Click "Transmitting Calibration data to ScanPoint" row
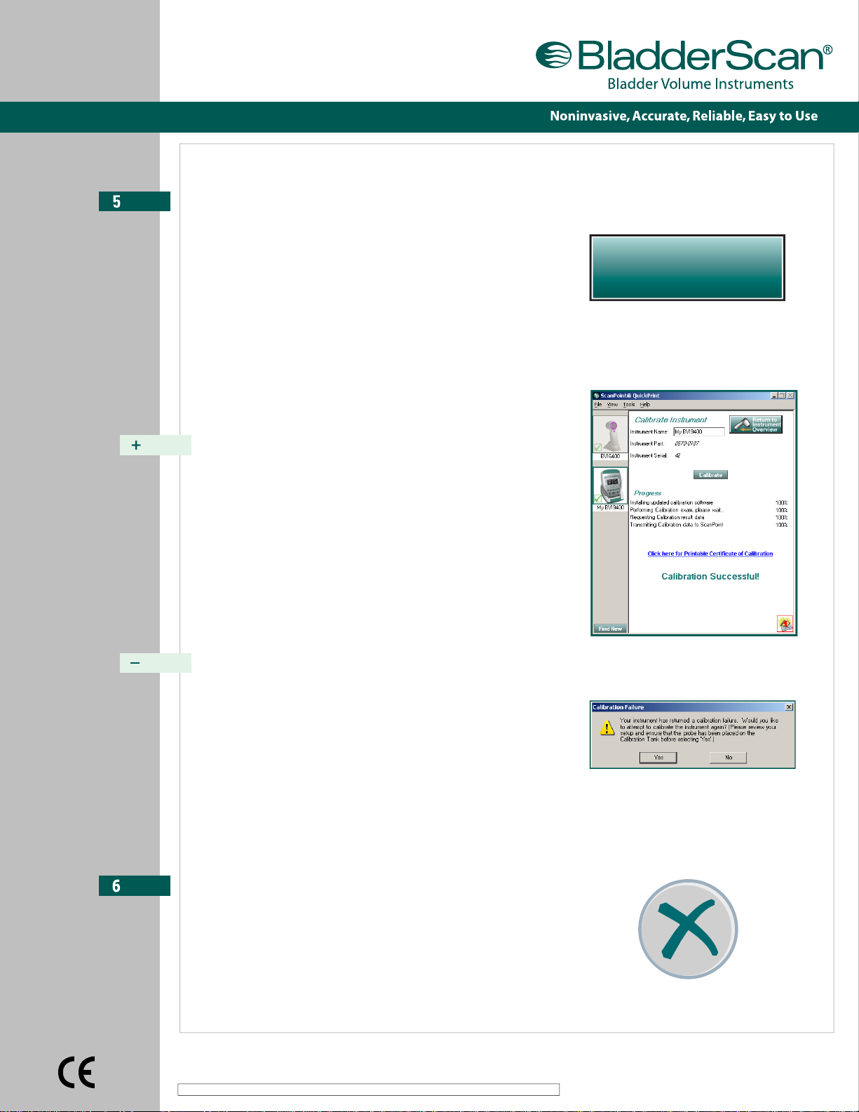The image size is (859, 1112). [x=708, y=525]
